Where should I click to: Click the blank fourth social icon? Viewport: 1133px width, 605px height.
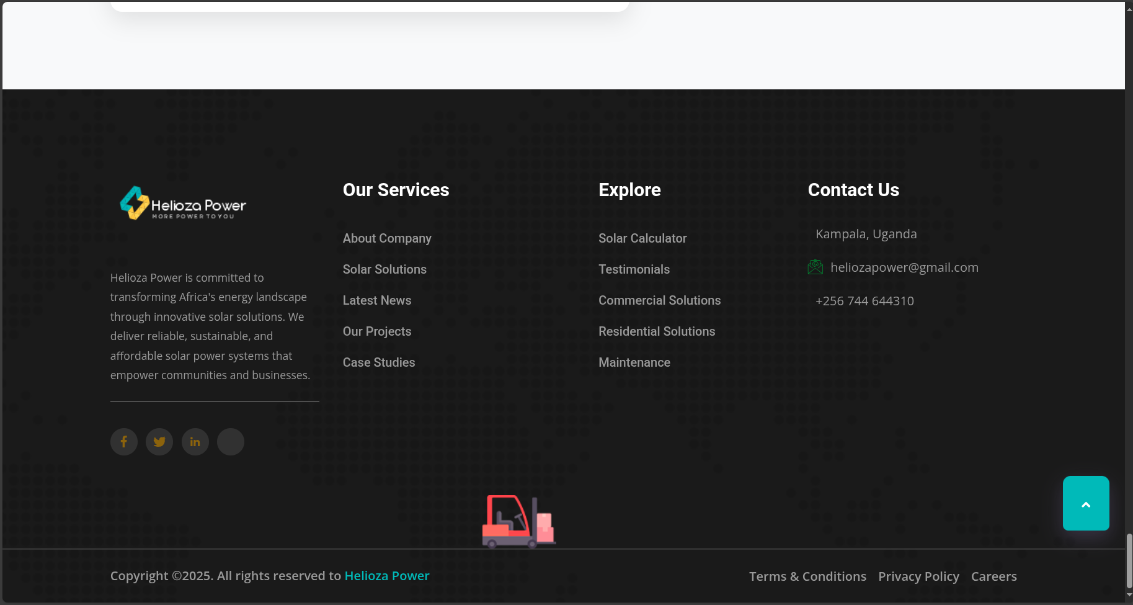pyautogui.click(x=231, y=442)
